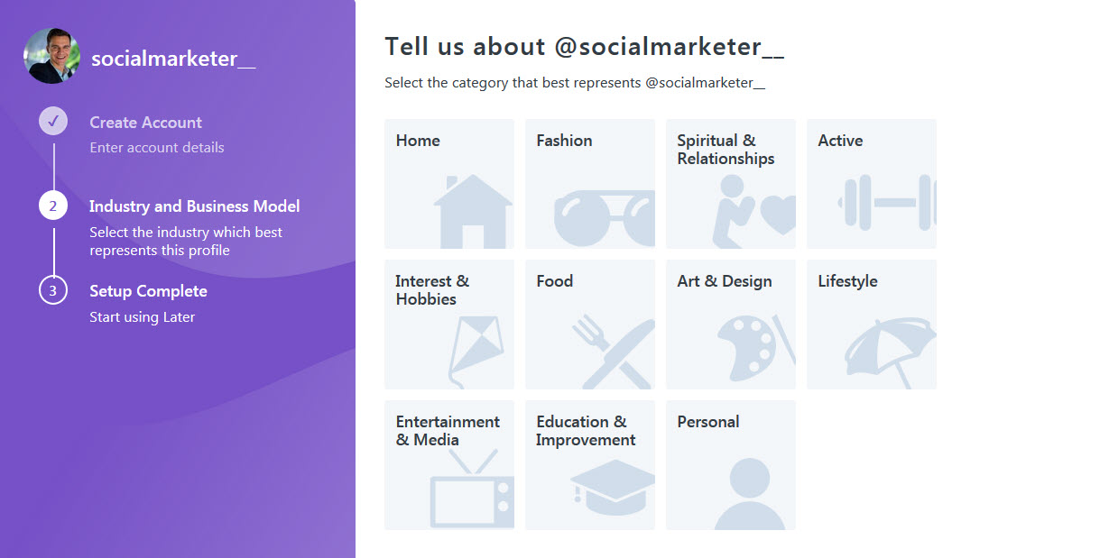Screen dimensions: 1100x558
Task: Pick the Entertainment & Media category label
Action: tap(448, 431)
